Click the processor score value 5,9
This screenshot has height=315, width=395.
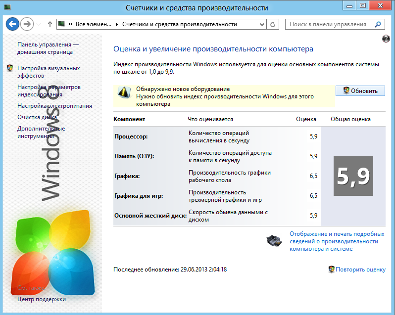click(x=314, y=136)
